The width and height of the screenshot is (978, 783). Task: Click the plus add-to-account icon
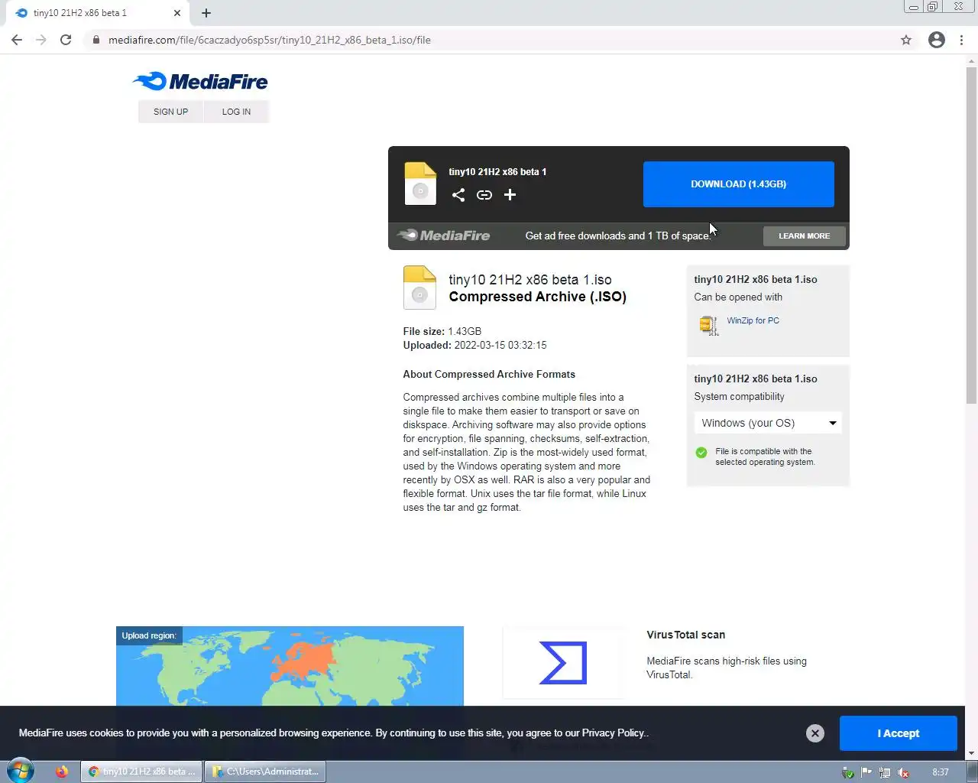[x=510, y=195]
